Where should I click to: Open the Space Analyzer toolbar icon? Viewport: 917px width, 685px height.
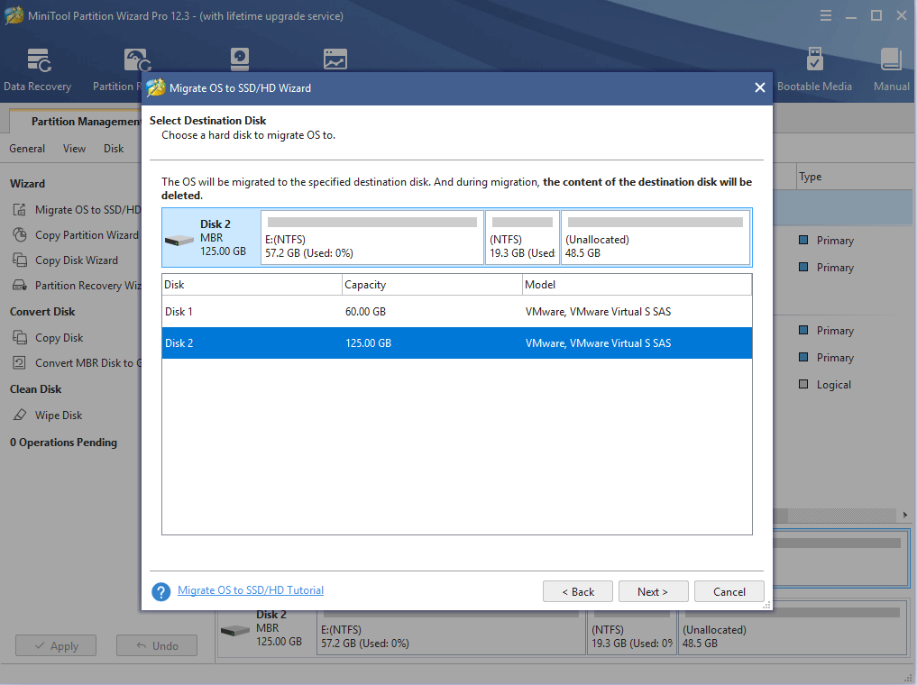point(335,59)
